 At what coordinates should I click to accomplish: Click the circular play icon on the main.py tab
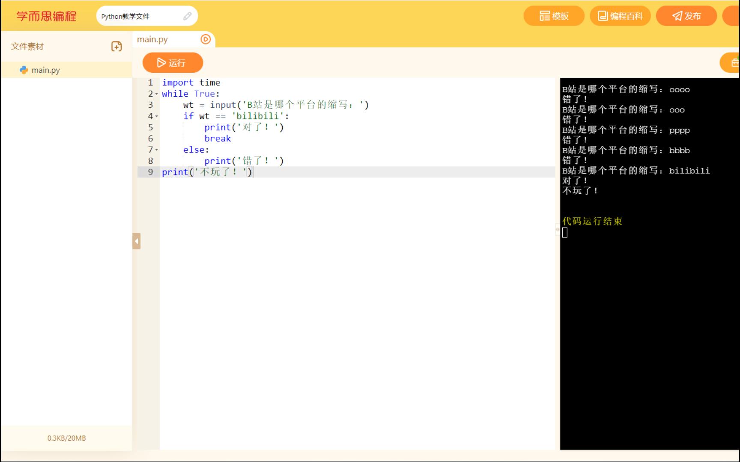(206, 39)
